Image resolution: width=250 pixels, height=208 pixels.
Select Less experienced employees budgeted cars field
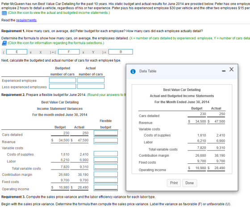(x=62, y=86)
